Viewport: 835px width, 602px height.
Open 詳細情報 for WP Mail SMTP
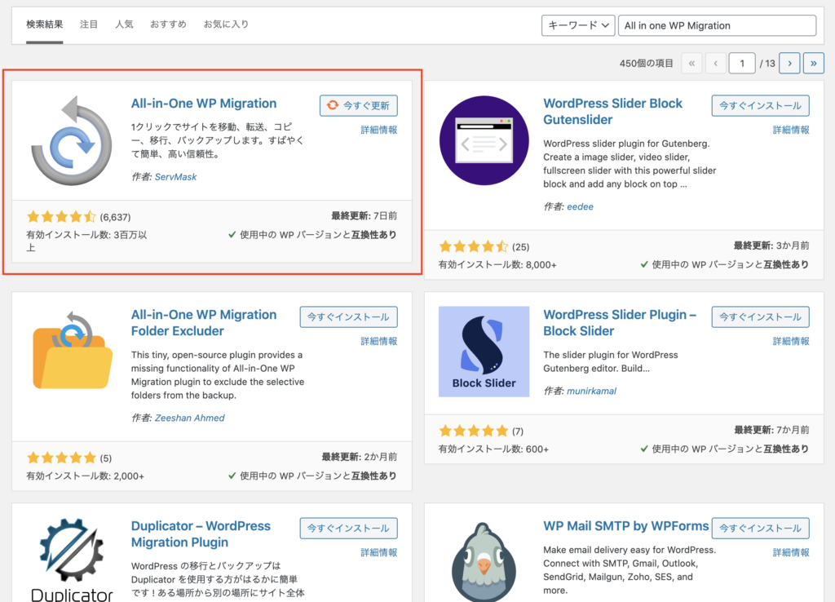pyautogui.click(x=791, y=553)
